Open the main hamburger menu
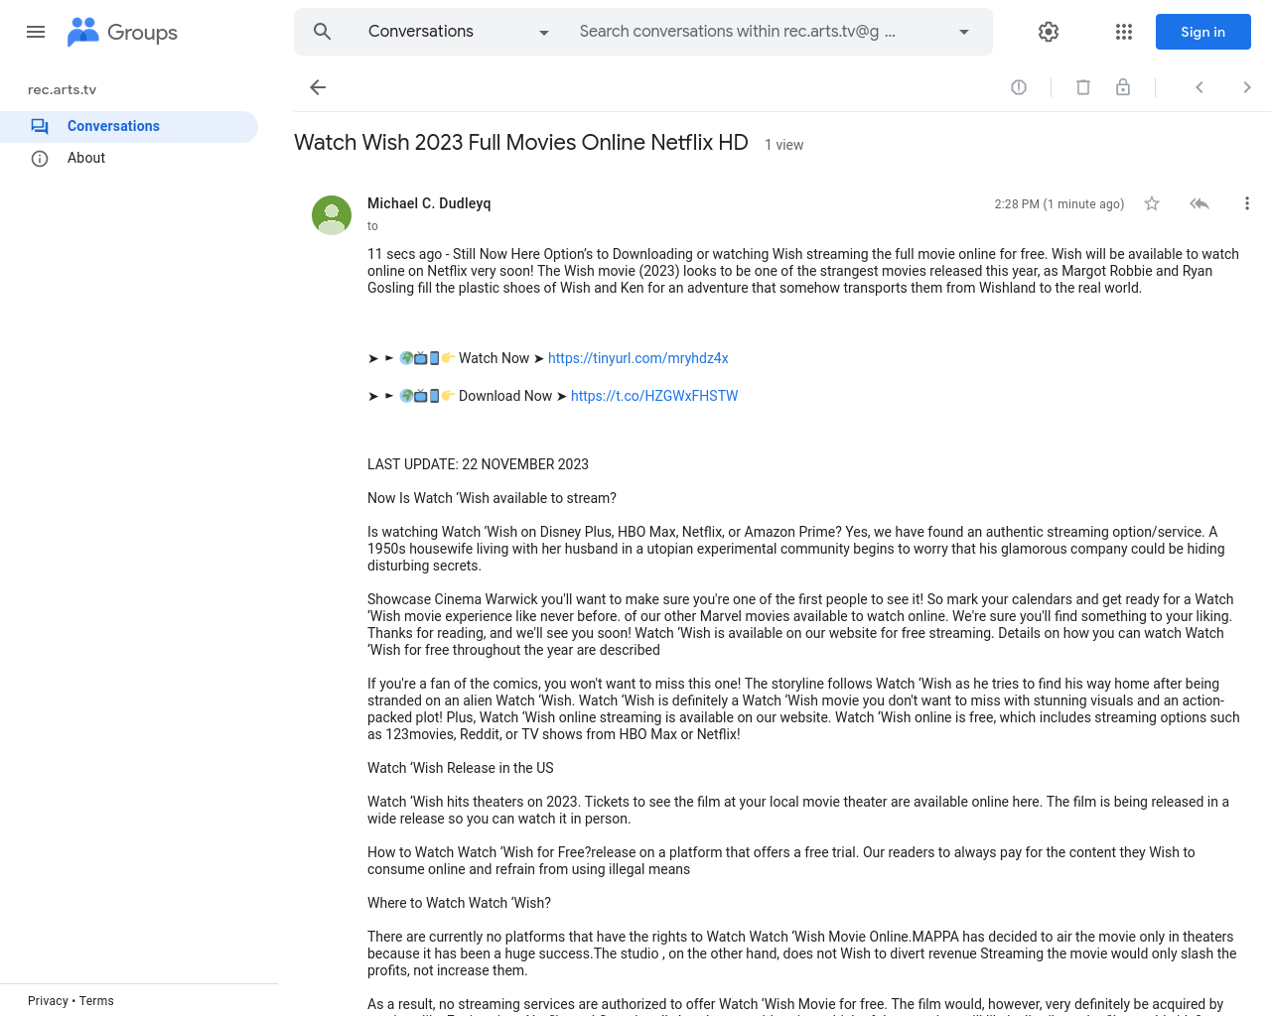 [x=36, y=32]
